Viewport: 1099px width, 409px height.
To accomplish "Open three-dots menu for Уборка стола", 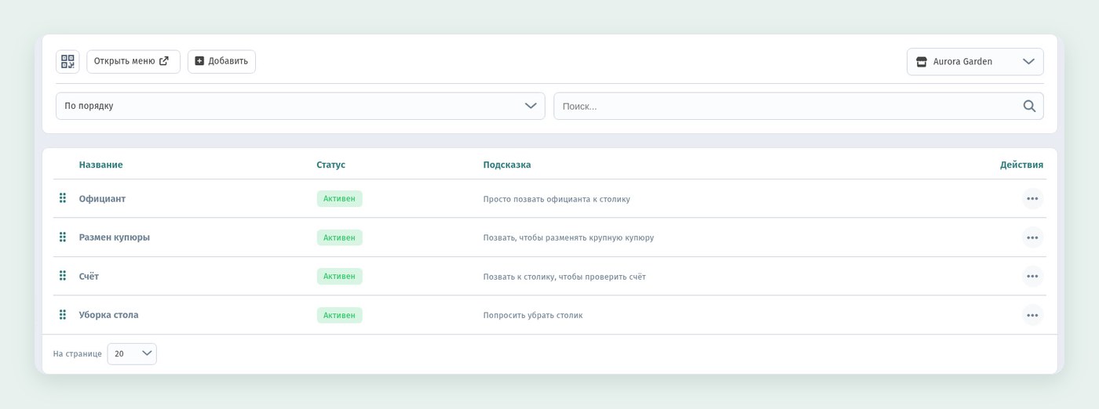I will pos(1032,315).
